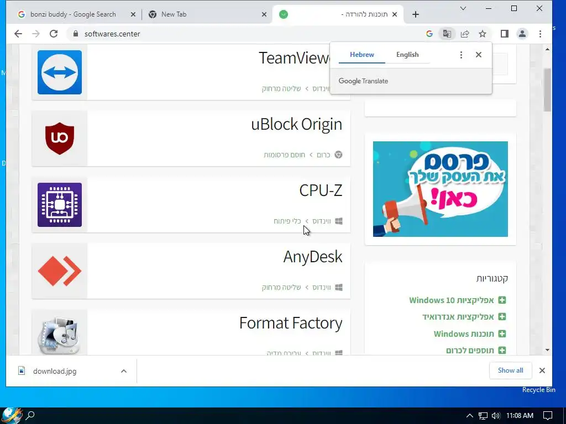
Task: Open the Format Factory title link
Action: [291, 323]
